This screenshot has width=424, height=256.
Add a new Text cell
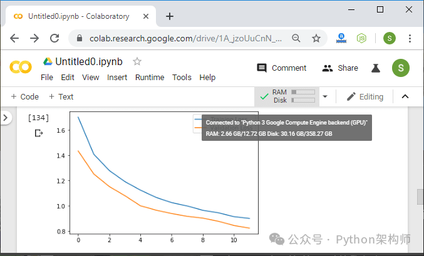click(x=61, y=97)
